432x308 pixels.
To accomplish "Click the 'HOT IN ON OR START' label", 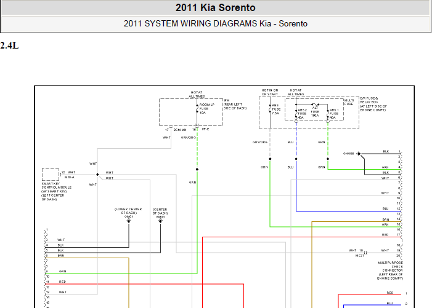I will pos(270,92).
